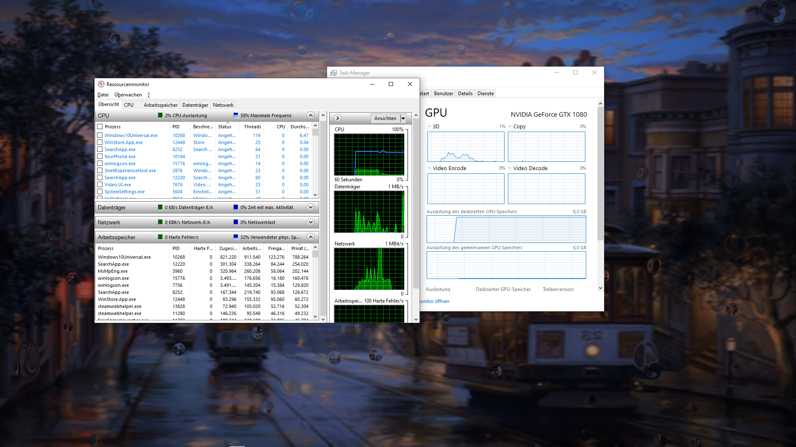Open the Ansichten dropdown arrow
Screen dimensions: 796x447
point(403,118)
